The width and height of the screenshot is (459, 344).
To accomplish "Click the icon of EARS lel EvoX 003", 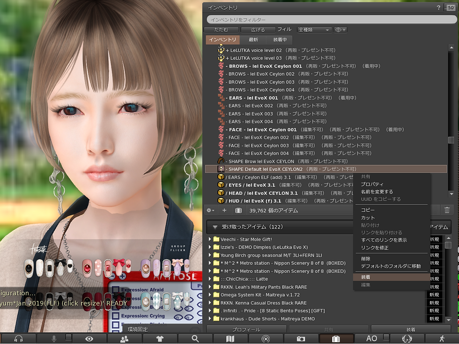I will [x=221, y=113].
